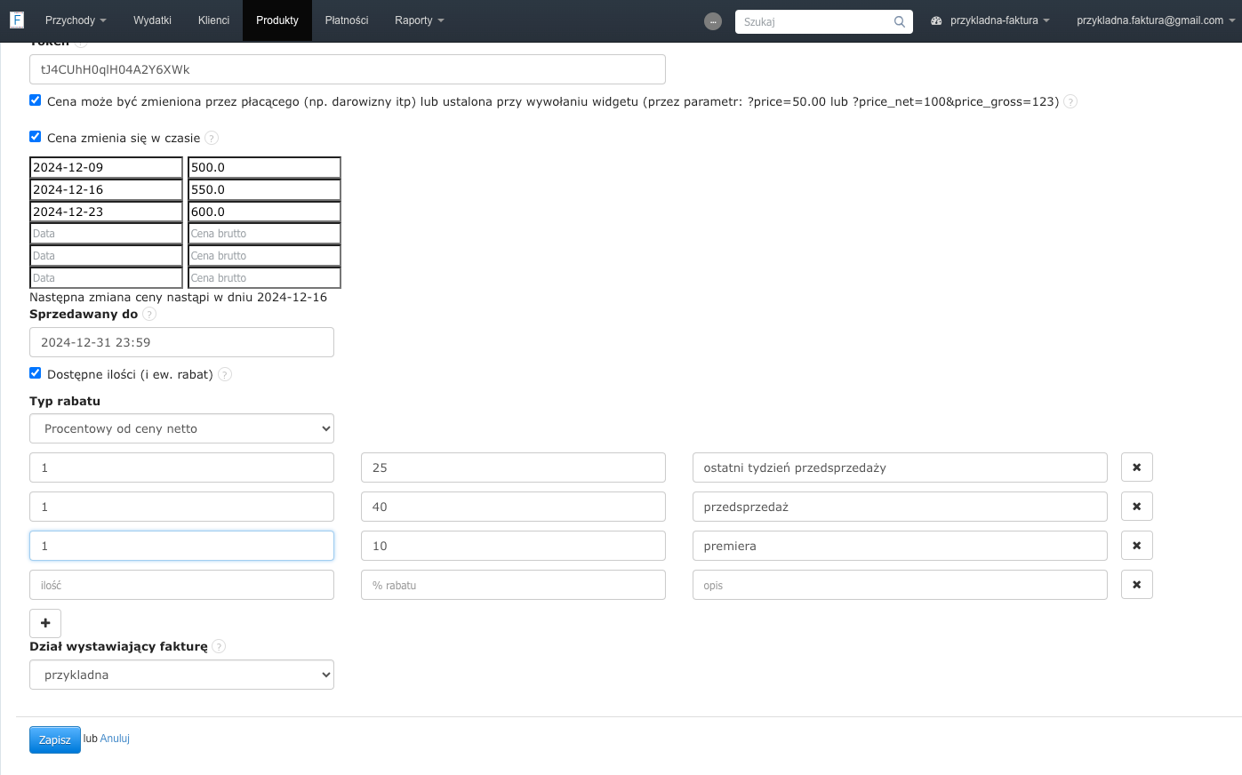Click the description field containing 'premiera'
Viewport: 1242px width, 775px height.
click(900, 546)
